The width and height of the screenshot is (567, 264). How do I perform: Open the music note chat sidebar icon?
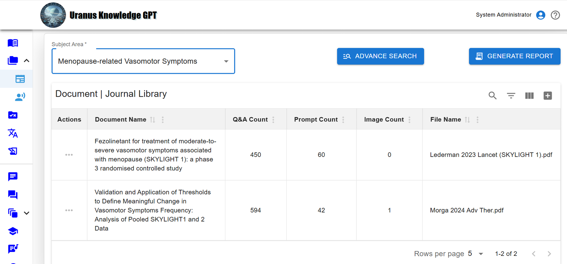click(13, 249)
